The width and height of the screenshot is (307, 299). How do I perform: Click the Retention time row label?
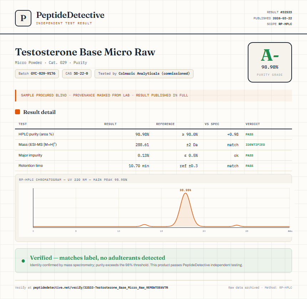point(31,165)
